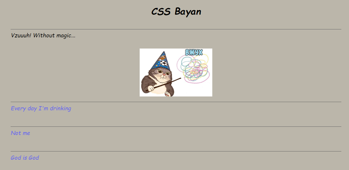Click the divider above "Every day I'm drinking"
349x170 pixels.
pos(176,102)
